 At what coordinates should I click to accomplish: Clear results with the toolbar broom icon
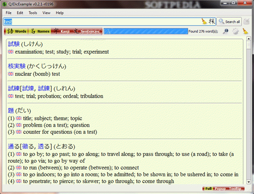tap(246, 31)
